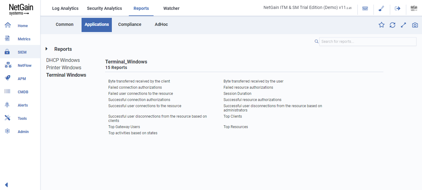Screen dimensions: 422x190
Task: Click the NetGain user avatar thumbnail
Action: (x=414, y=9)
